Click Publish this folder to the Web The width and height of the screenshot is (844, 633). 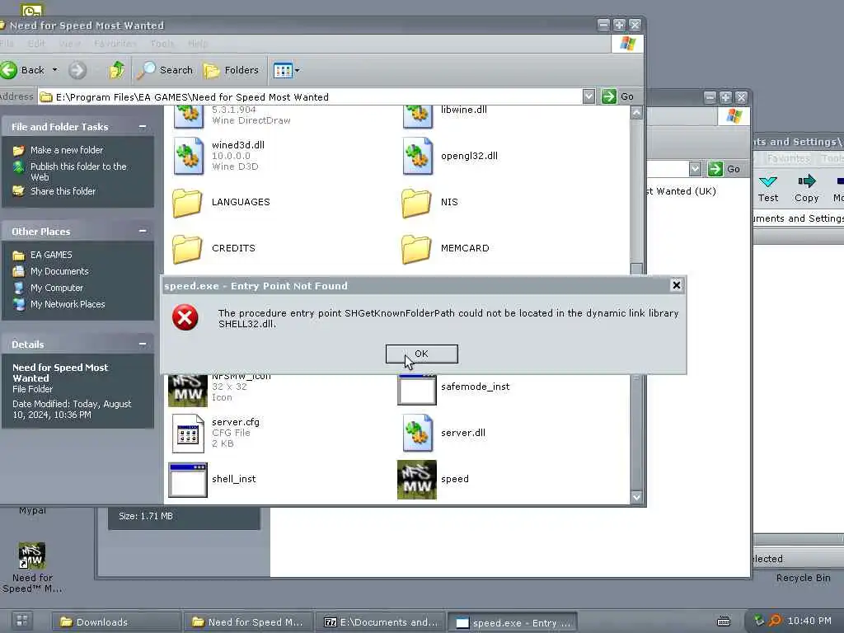(78, 171)
